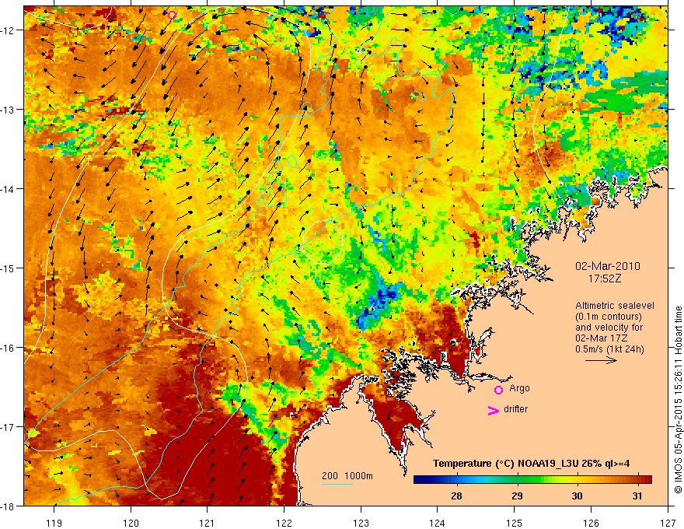Click the '28' color bar tick label

click(x=457, y=496)
